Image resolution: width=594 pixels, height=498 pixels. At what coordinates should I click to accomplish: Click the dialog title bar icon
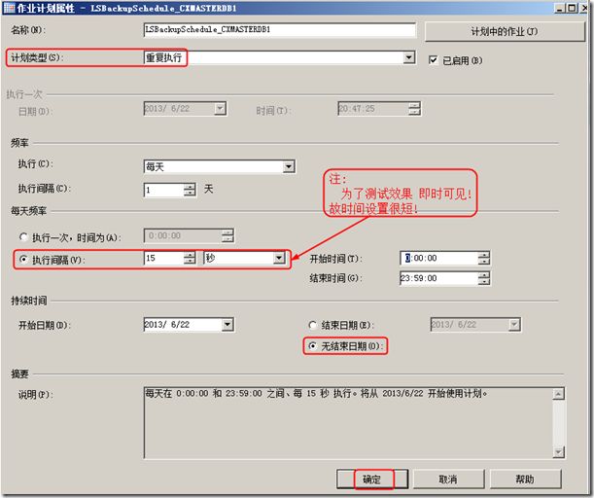click(x=9, y=8)
